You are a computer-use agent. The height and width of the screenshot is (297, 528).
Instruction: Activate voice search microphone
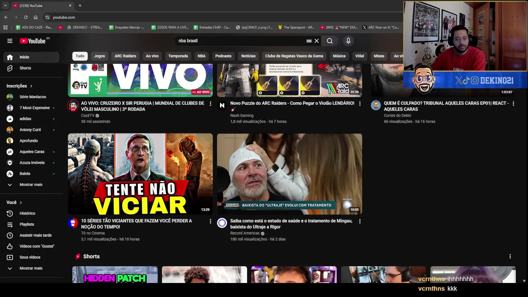[x=348, y=41]
